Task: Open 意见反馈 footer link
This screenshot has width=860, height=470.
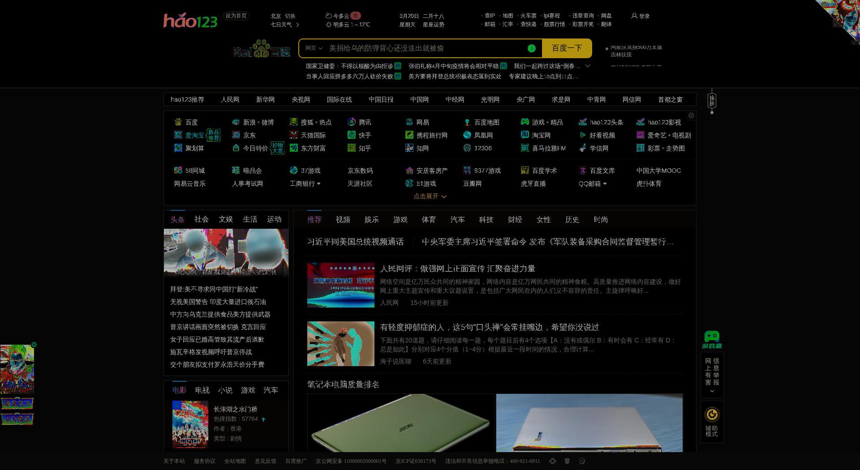Action: pos(265,461)
